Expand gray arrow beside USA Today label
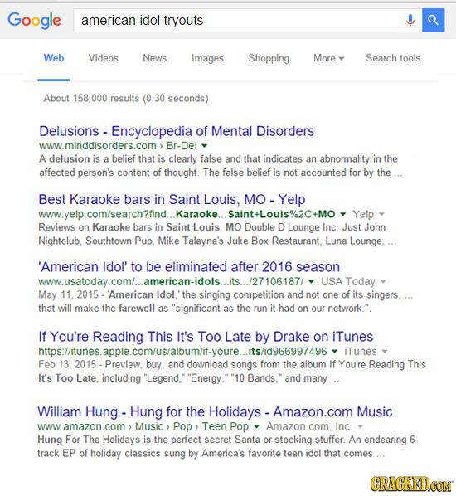This screenshot has width=456, height=496. pos(383,281)
